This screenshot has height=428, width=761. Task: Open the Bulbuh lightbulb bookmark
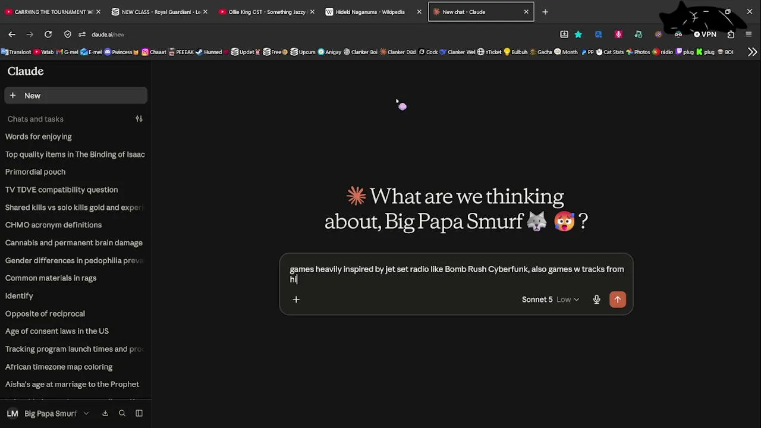pos(515,52)
